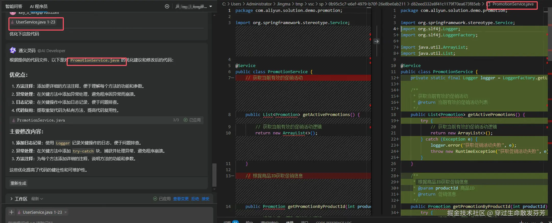
Task: Click 拒绝 to reject the changes
Action: point(195,199)
